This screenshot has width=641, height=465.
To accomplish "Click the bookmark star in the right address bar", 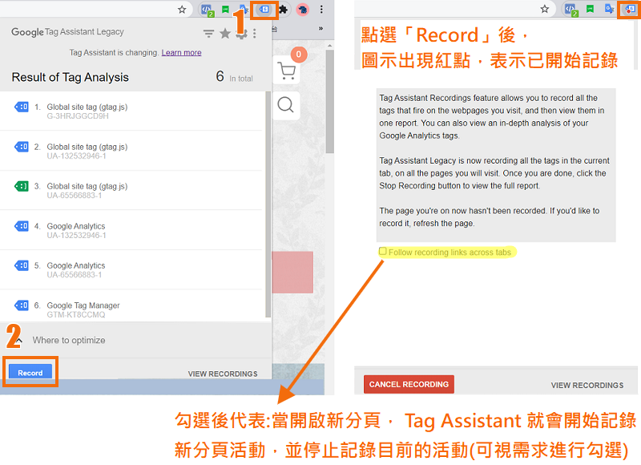I will pyautogui.click(x=545, y=9).
